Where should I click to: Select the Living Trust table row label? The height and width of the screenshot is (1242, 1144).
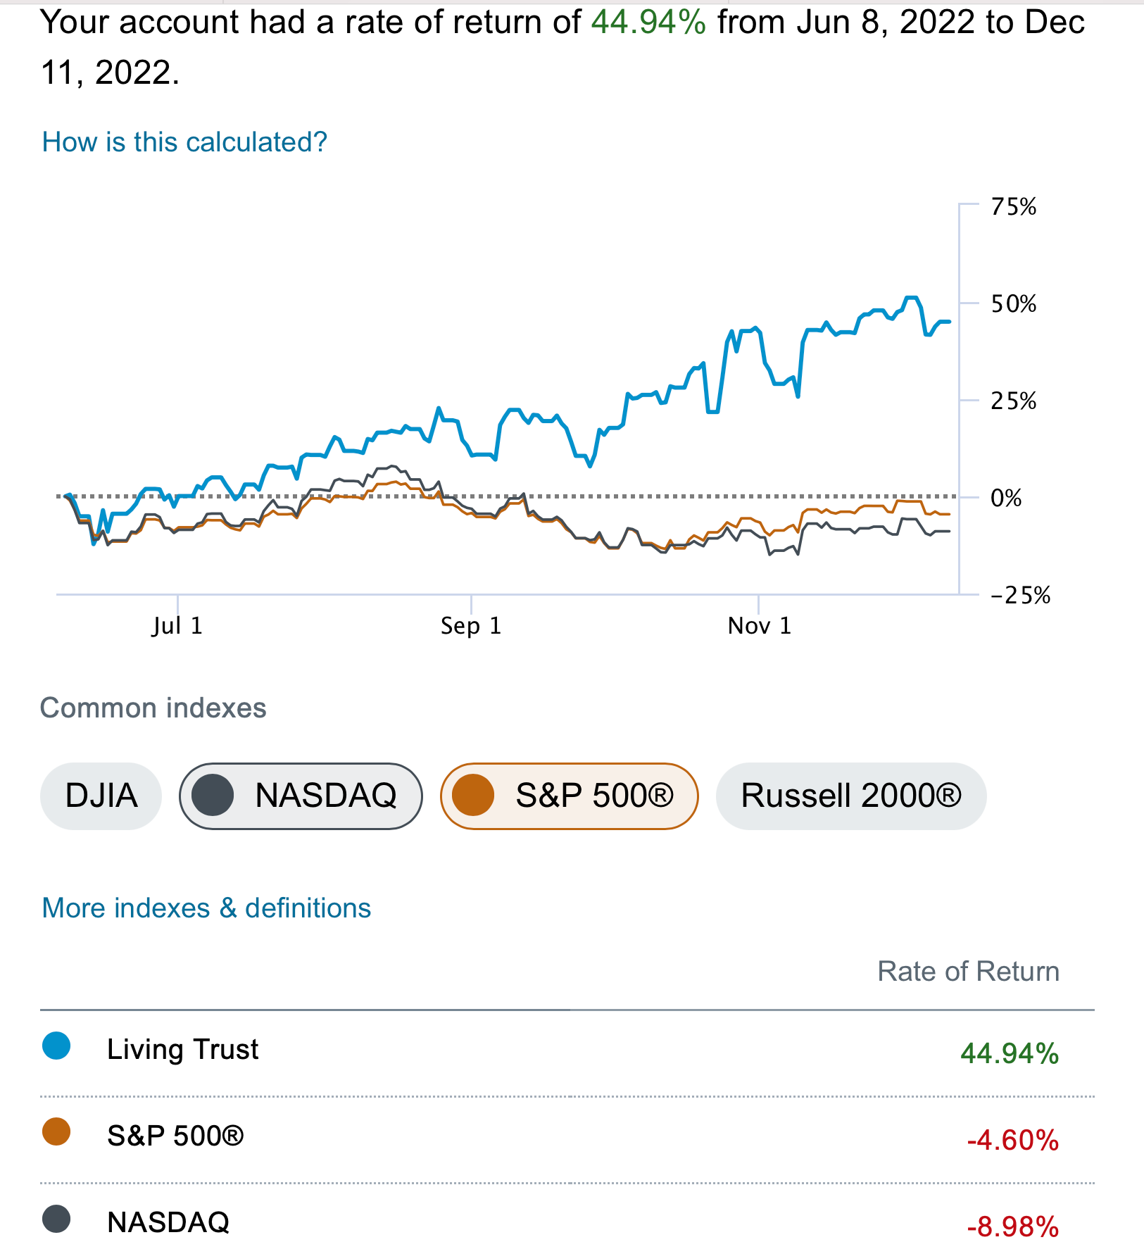pyautogui.click(x=182, y=1049)
